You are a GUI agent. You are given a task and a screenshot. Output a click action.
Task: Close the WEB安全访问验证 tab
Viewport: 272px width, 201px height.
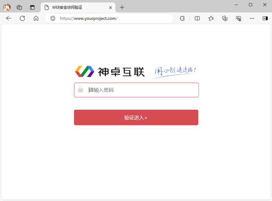point(110,8)
